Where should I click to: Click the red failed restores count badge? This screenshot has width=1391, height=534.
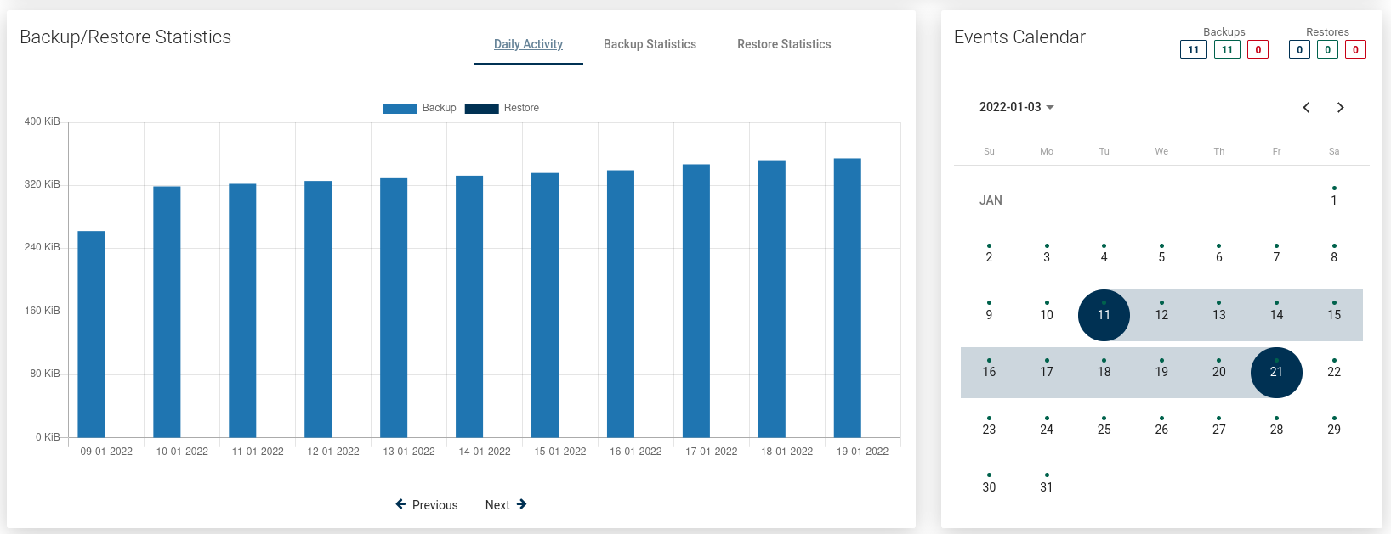coord(1355,50)
